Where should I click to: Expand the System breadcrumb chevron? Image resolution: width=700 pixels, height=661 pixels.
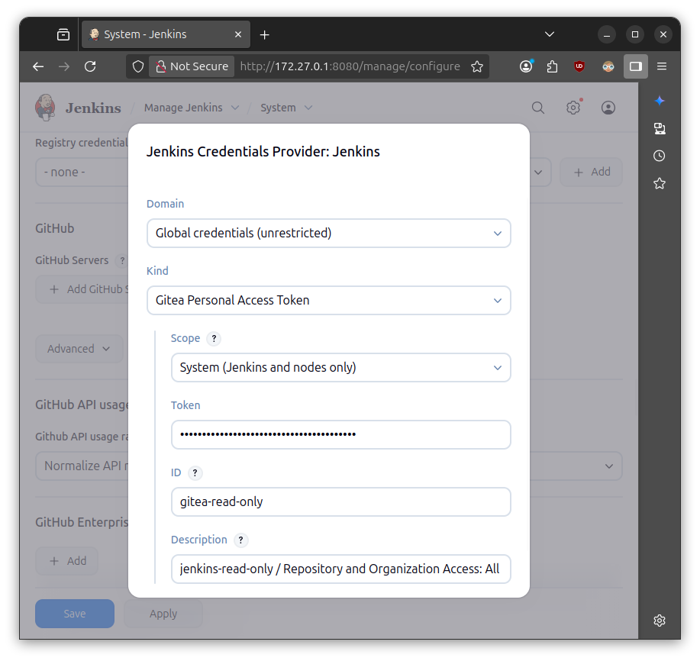308,108
